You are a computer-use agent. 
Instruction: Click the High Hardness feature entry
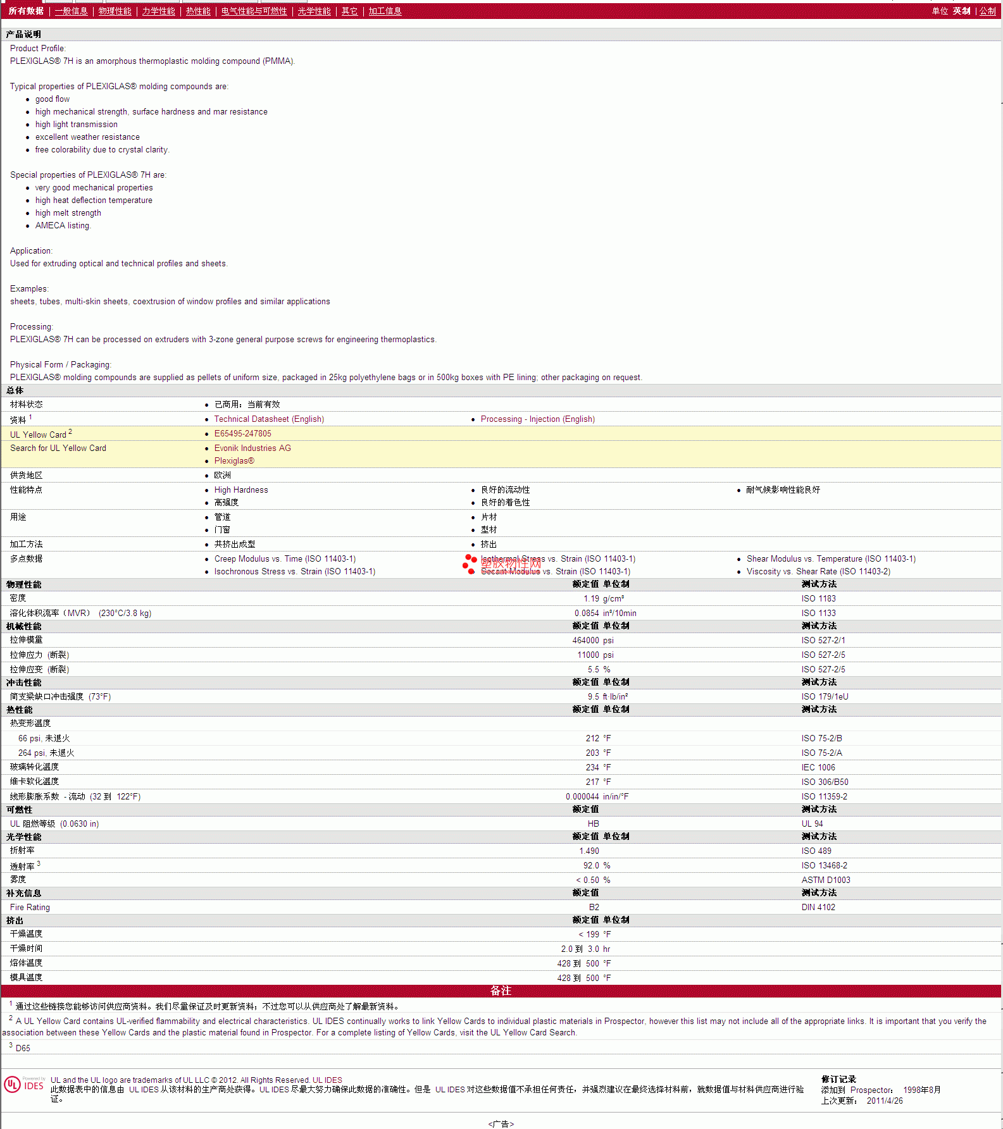[241, 490]
